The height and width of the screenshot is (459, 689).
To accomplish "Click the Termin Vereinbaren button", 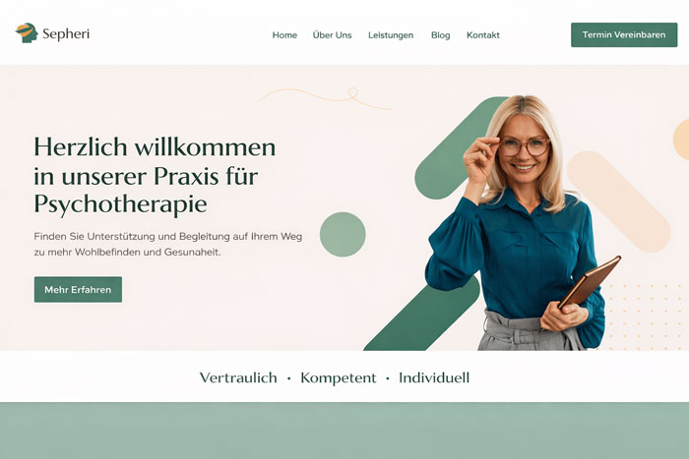I will [x=624, y=34].
